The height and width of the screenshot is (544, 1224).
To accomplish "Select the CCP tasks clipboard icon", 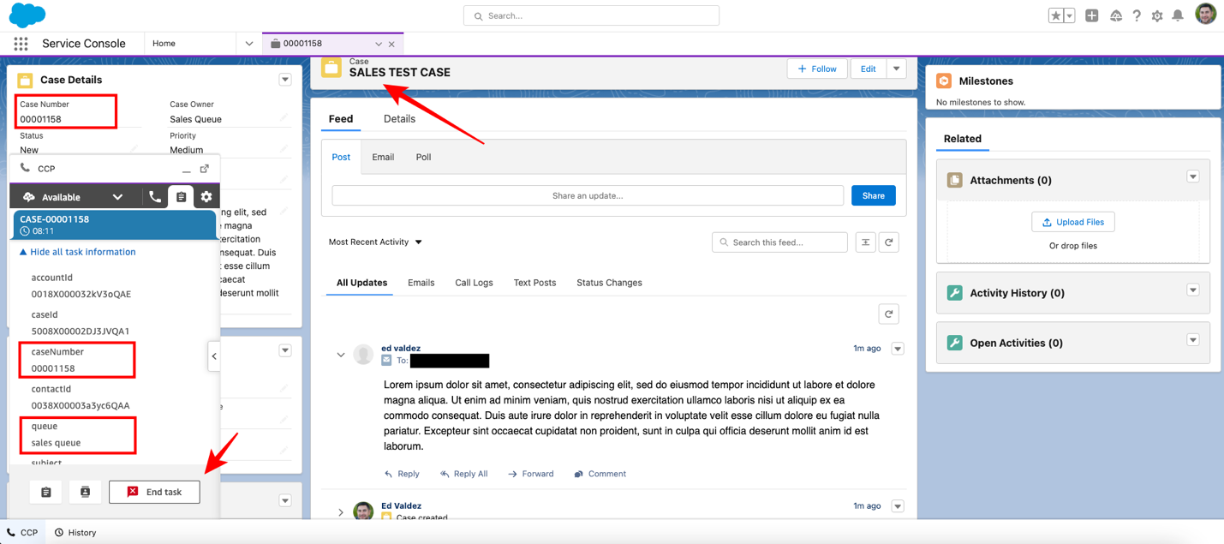I will 181,197.
